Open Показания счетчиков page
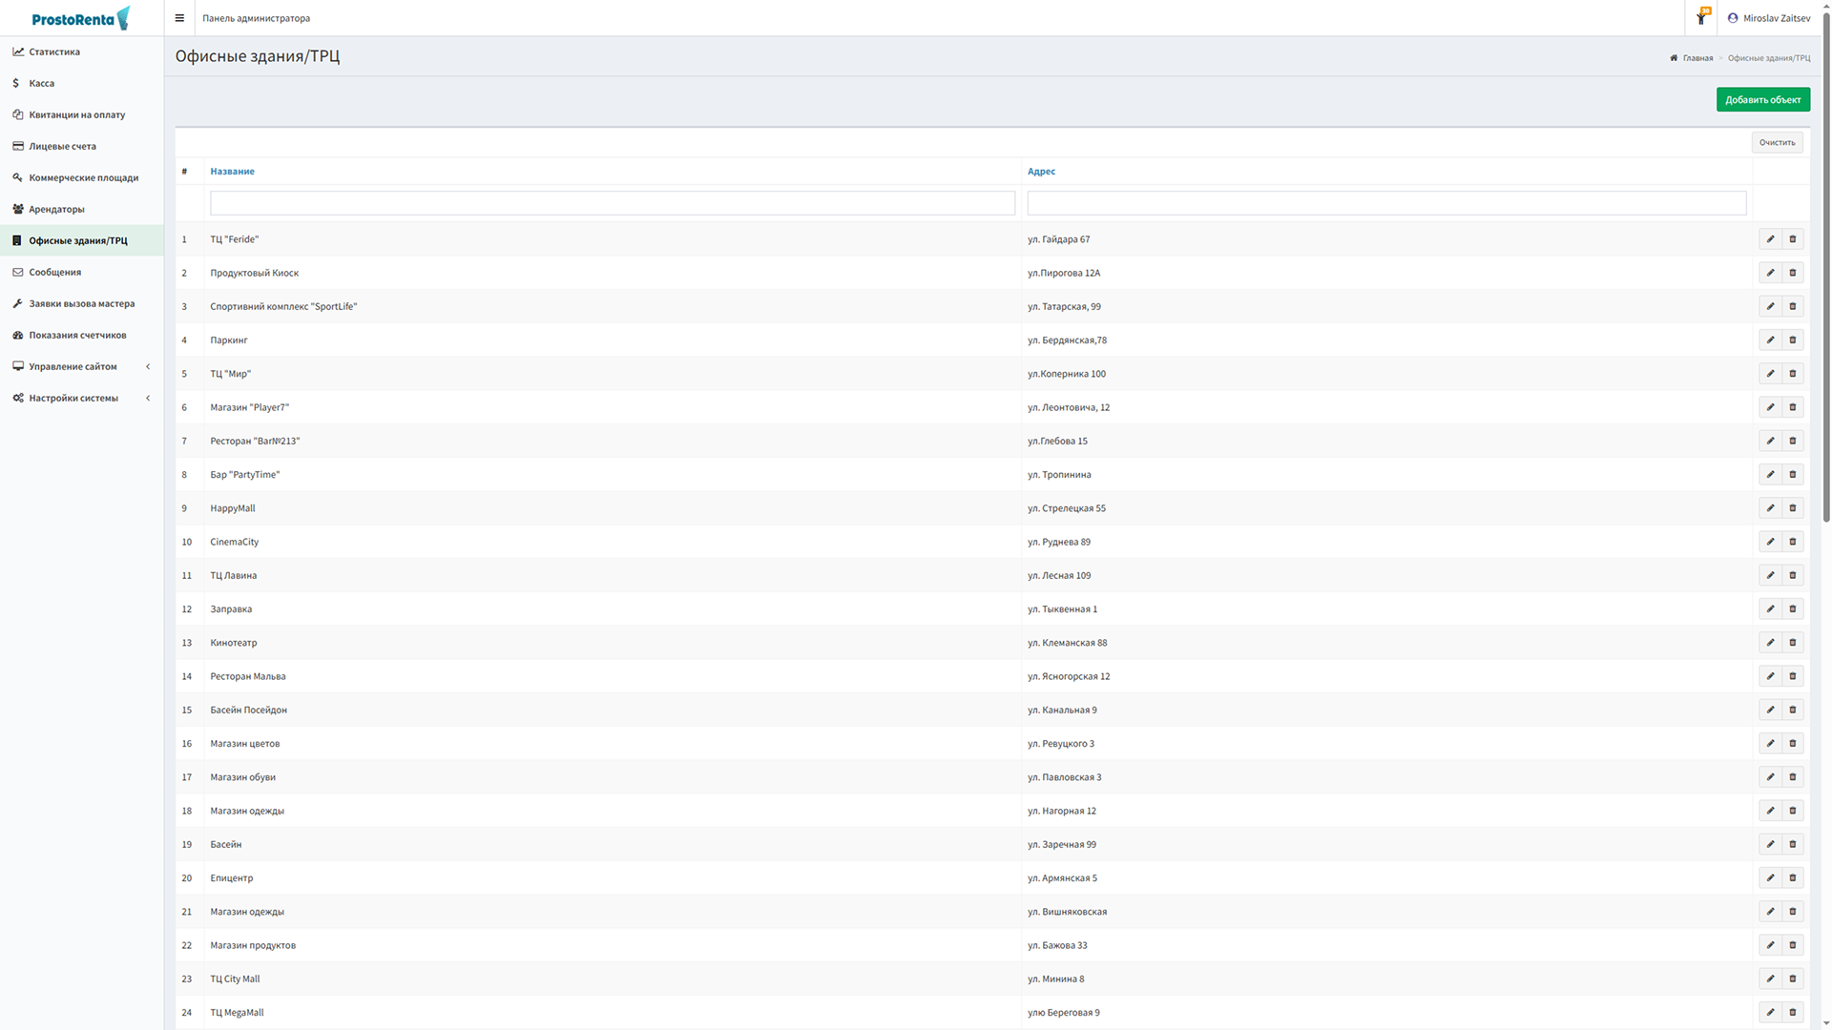The width and height of the screenshot is (1832, 1030). click(x=76, y=335)
